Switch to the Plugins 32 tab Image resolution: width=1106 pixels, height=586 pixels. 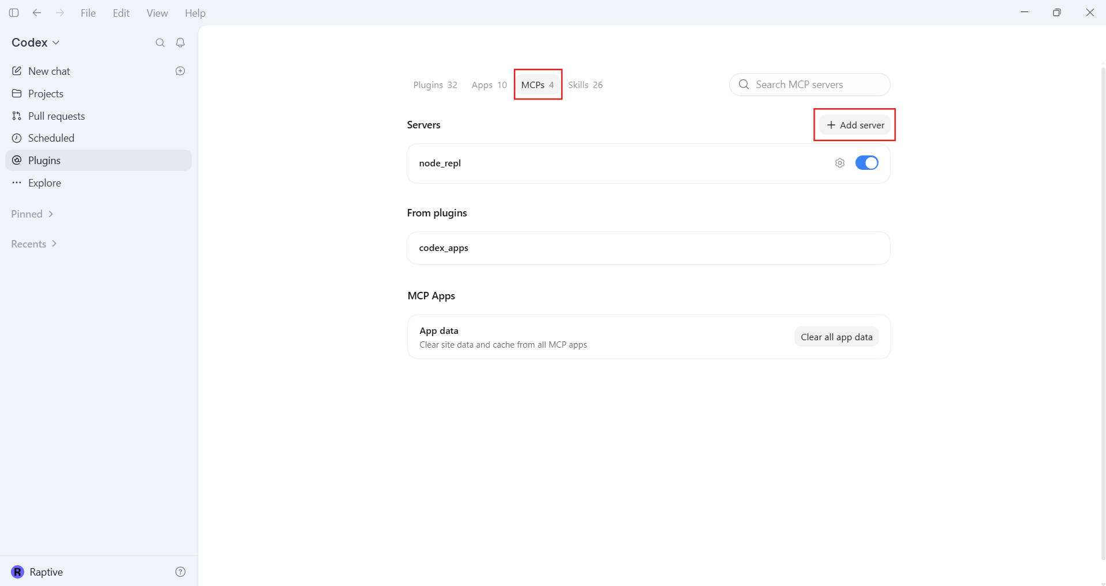[435, 85]
